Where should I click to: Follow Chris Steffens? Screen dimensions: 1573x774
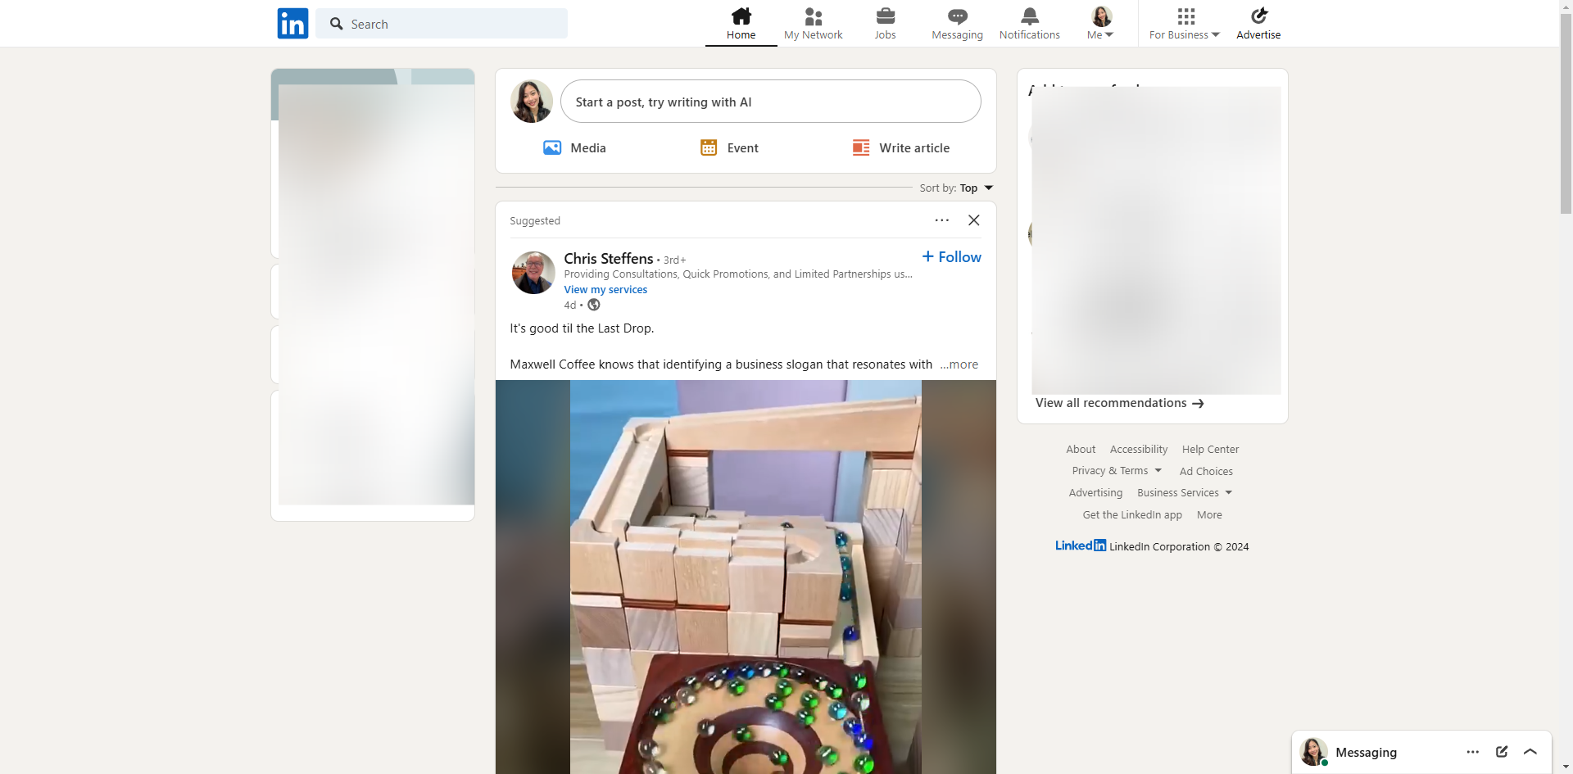951,257
